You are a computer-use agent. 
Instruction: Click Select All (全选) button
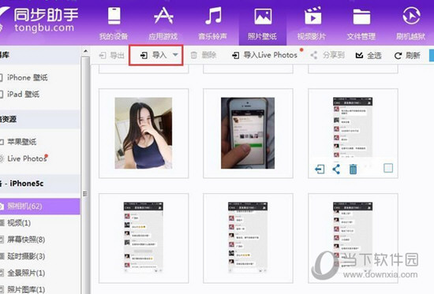pyautogui.click(x=369, y=56)
